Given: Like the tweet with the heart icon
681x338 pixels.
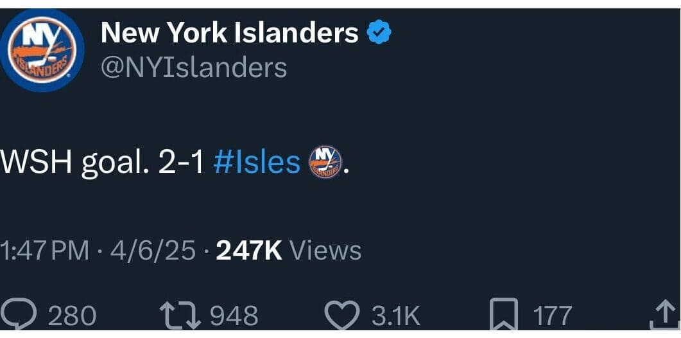Looking at the screenshot, I should (343, 316).
